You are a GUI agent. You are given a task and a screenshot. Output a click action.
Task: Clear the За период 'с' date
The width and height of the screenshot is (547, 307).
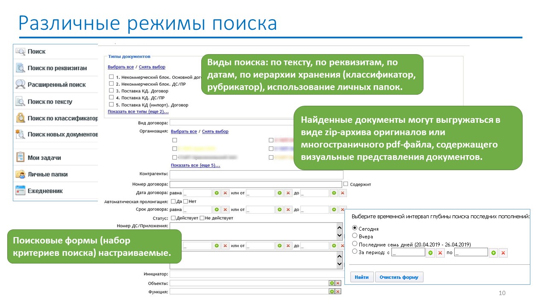[x=440, y=253]
